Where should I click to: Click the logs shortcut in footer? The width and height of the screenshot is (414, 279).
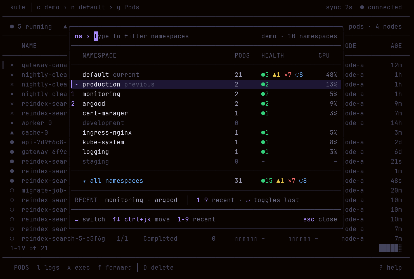(x=48, y=268)
